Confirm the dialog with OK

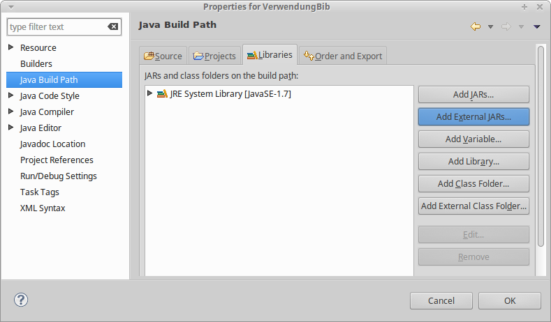(x=510, y=300)
